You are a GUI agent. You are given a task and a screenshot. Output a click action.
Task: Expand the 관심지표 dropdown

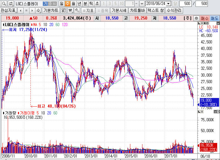coord(16,10)
